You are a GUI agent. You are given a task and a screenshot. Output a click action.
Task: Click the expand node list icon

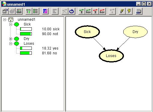click(29, 11)
